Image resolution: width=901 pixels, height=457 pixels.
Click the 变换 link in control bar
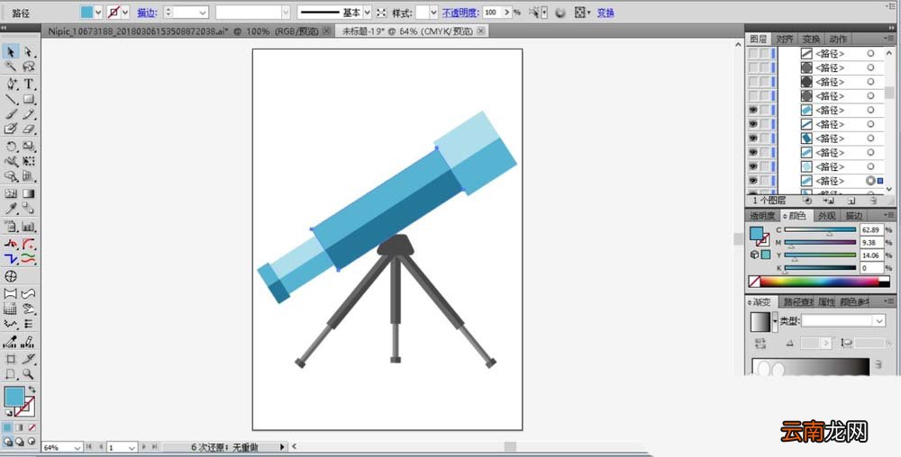pyautogui.click(x=605, y=12)
